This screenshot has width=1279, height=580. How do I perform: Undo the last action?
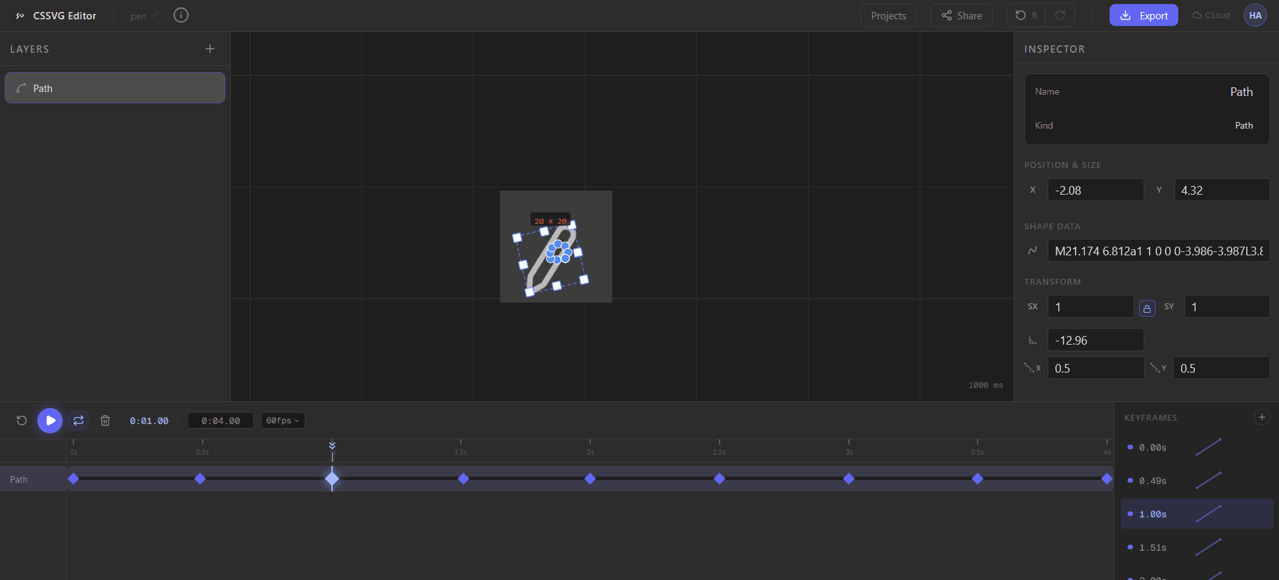1026,15
